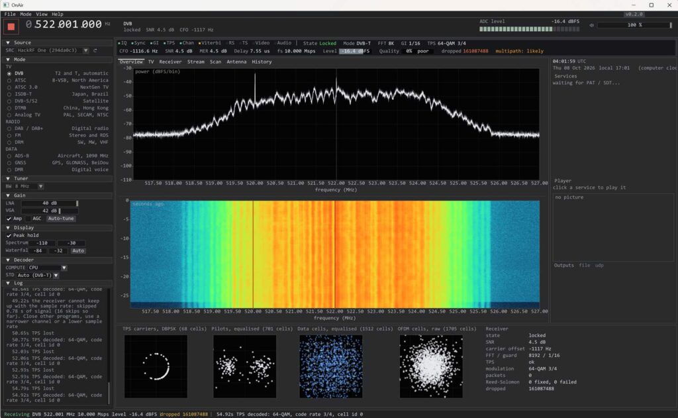Image resolution: width=678 pixels, height=418 pixels.
Task: Click the 100 % volume slider
Action: pos(635,25)
